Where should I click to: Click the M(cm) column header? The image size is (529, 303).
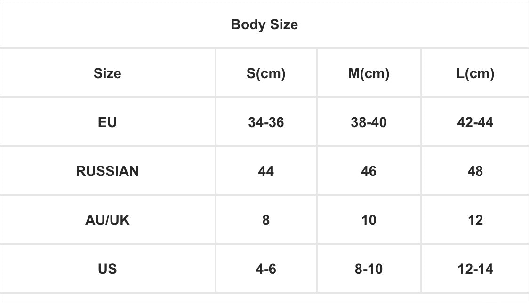pyautogui.click(x=369, y=73)
